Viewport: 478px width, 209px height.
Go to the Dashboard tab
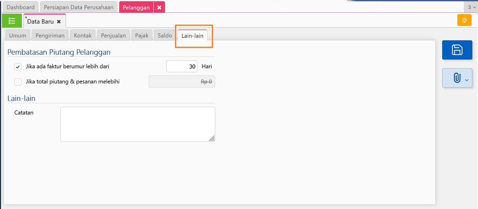(21, 7)
